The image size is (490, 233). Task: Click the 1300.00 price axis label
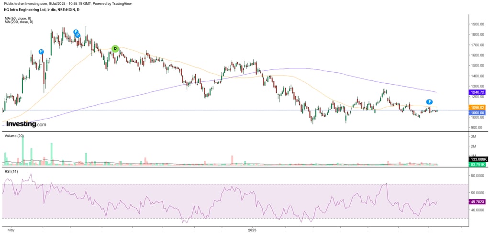tap(478, 86)
